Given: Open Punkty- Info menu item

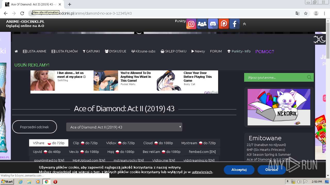Looking at the screenshot, I should tap(239, 51).
